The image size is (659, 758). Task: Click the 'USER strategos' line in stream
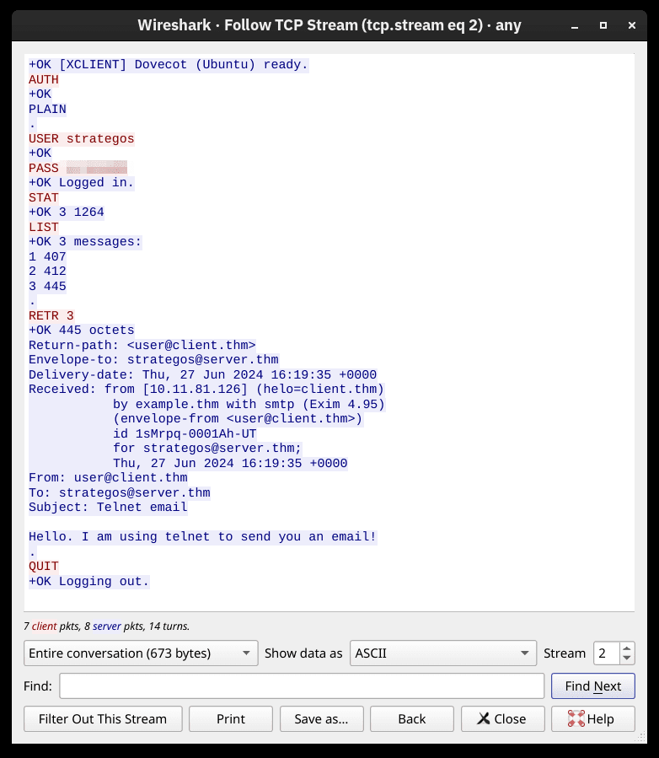pos(82,139)
